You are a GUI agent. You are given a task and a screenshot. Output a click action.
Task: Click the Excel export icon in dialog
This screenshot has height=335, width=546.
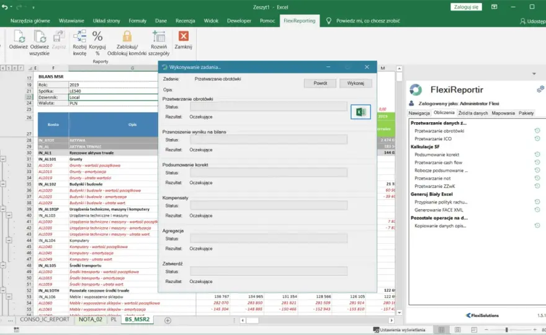(360, 112)
